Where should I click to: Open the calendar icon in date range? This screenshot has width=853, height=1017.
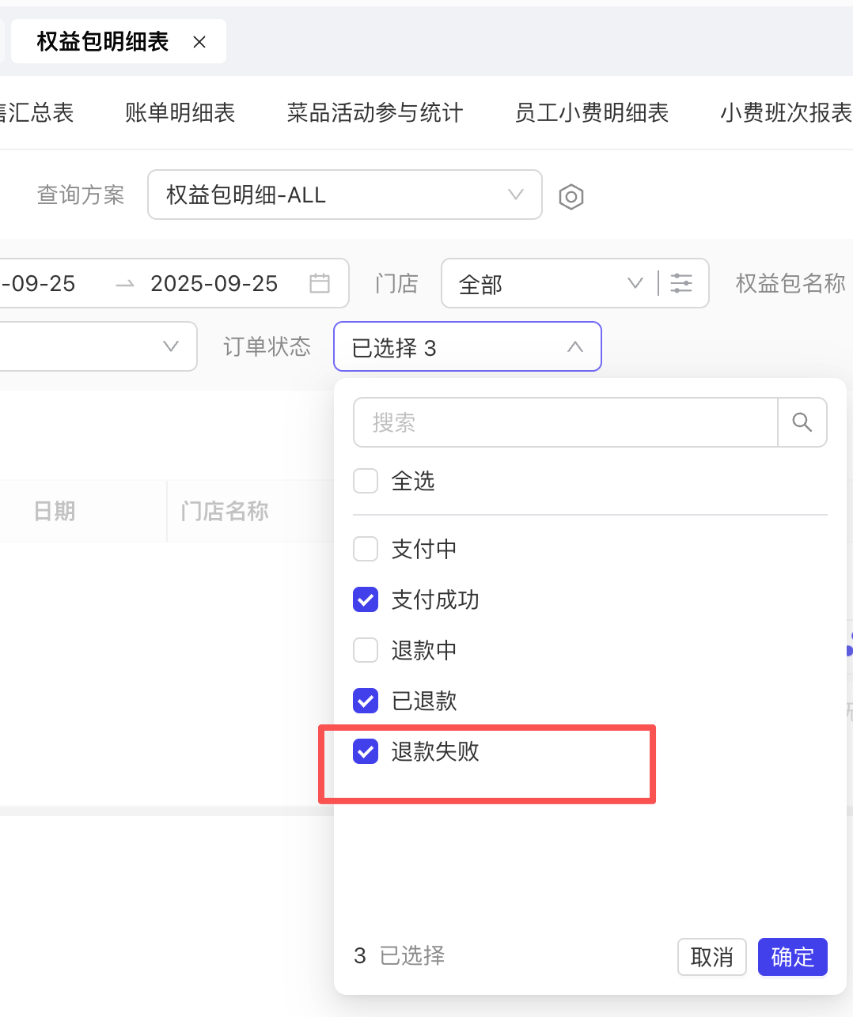(x=320, y=283)
